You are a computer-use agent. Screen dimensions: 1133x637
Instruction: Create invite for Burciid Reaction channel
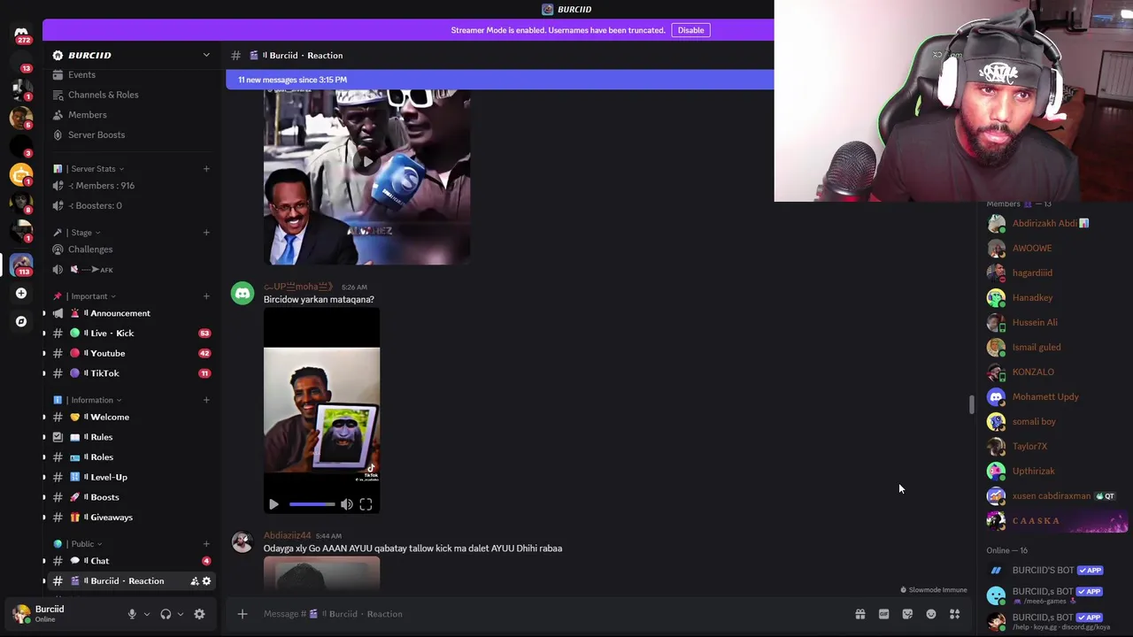click(194, 581)
